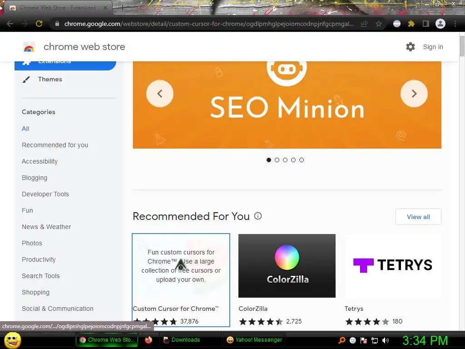Show previous carousel slide

tap(160, 94)
